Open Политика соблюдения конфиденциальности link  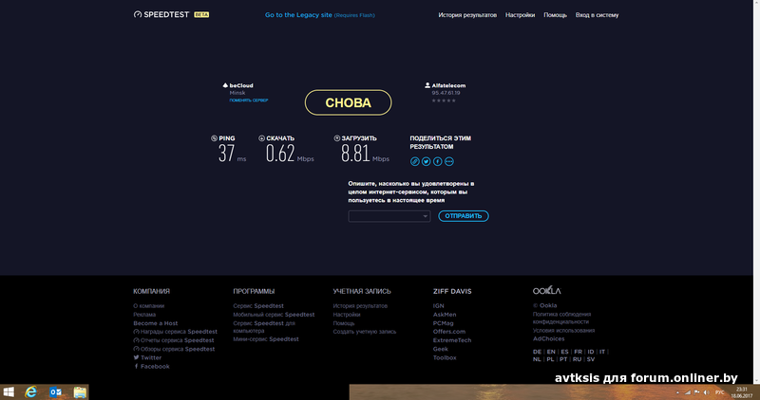coord(561,318)
